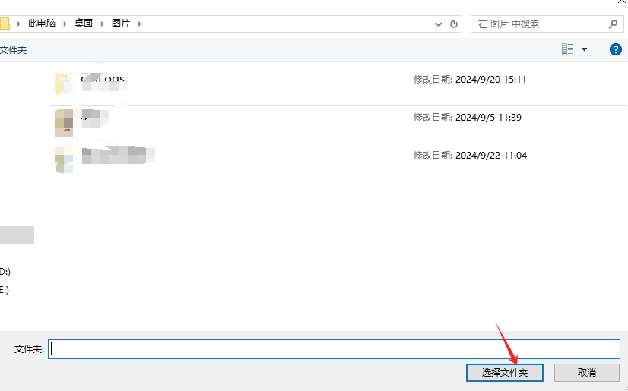628x391 pixels.
Task: Click the change view layout icon
Action: click(x=568, y=49)
